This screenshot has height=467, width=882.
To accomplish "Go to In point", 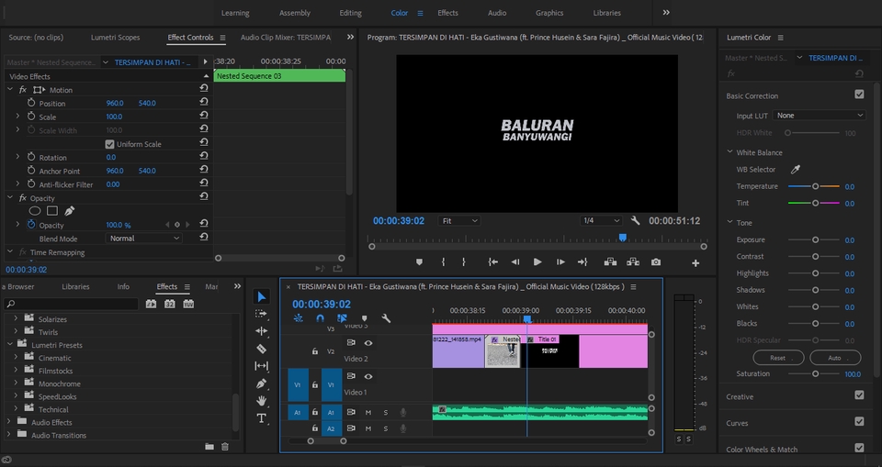I will click(492, 261).
